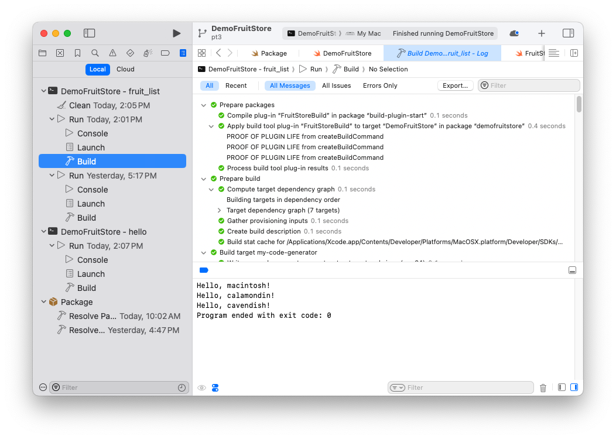616x439 pixels.
Task: Open the cloud status icon in toolbar
Action: click(x=514, y=33)
